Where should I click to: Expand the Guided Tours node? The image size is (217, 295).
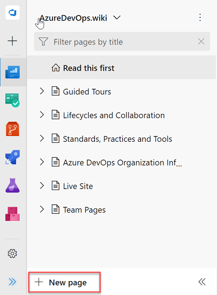point(42,91)
